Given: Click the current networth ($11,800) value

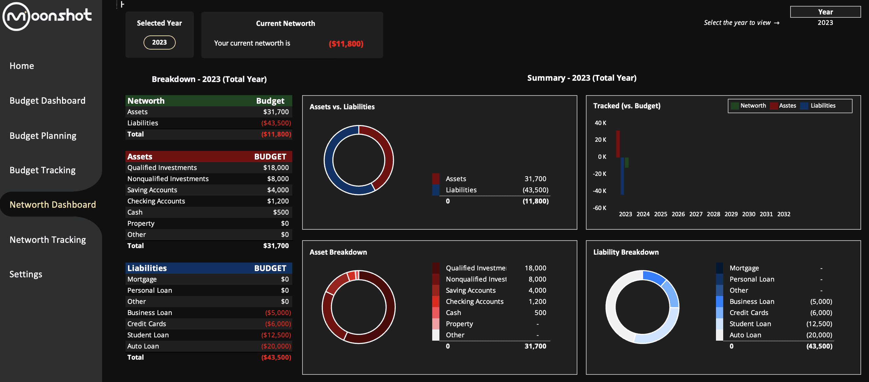Looking at the screenshot, I should pos(346,44).
